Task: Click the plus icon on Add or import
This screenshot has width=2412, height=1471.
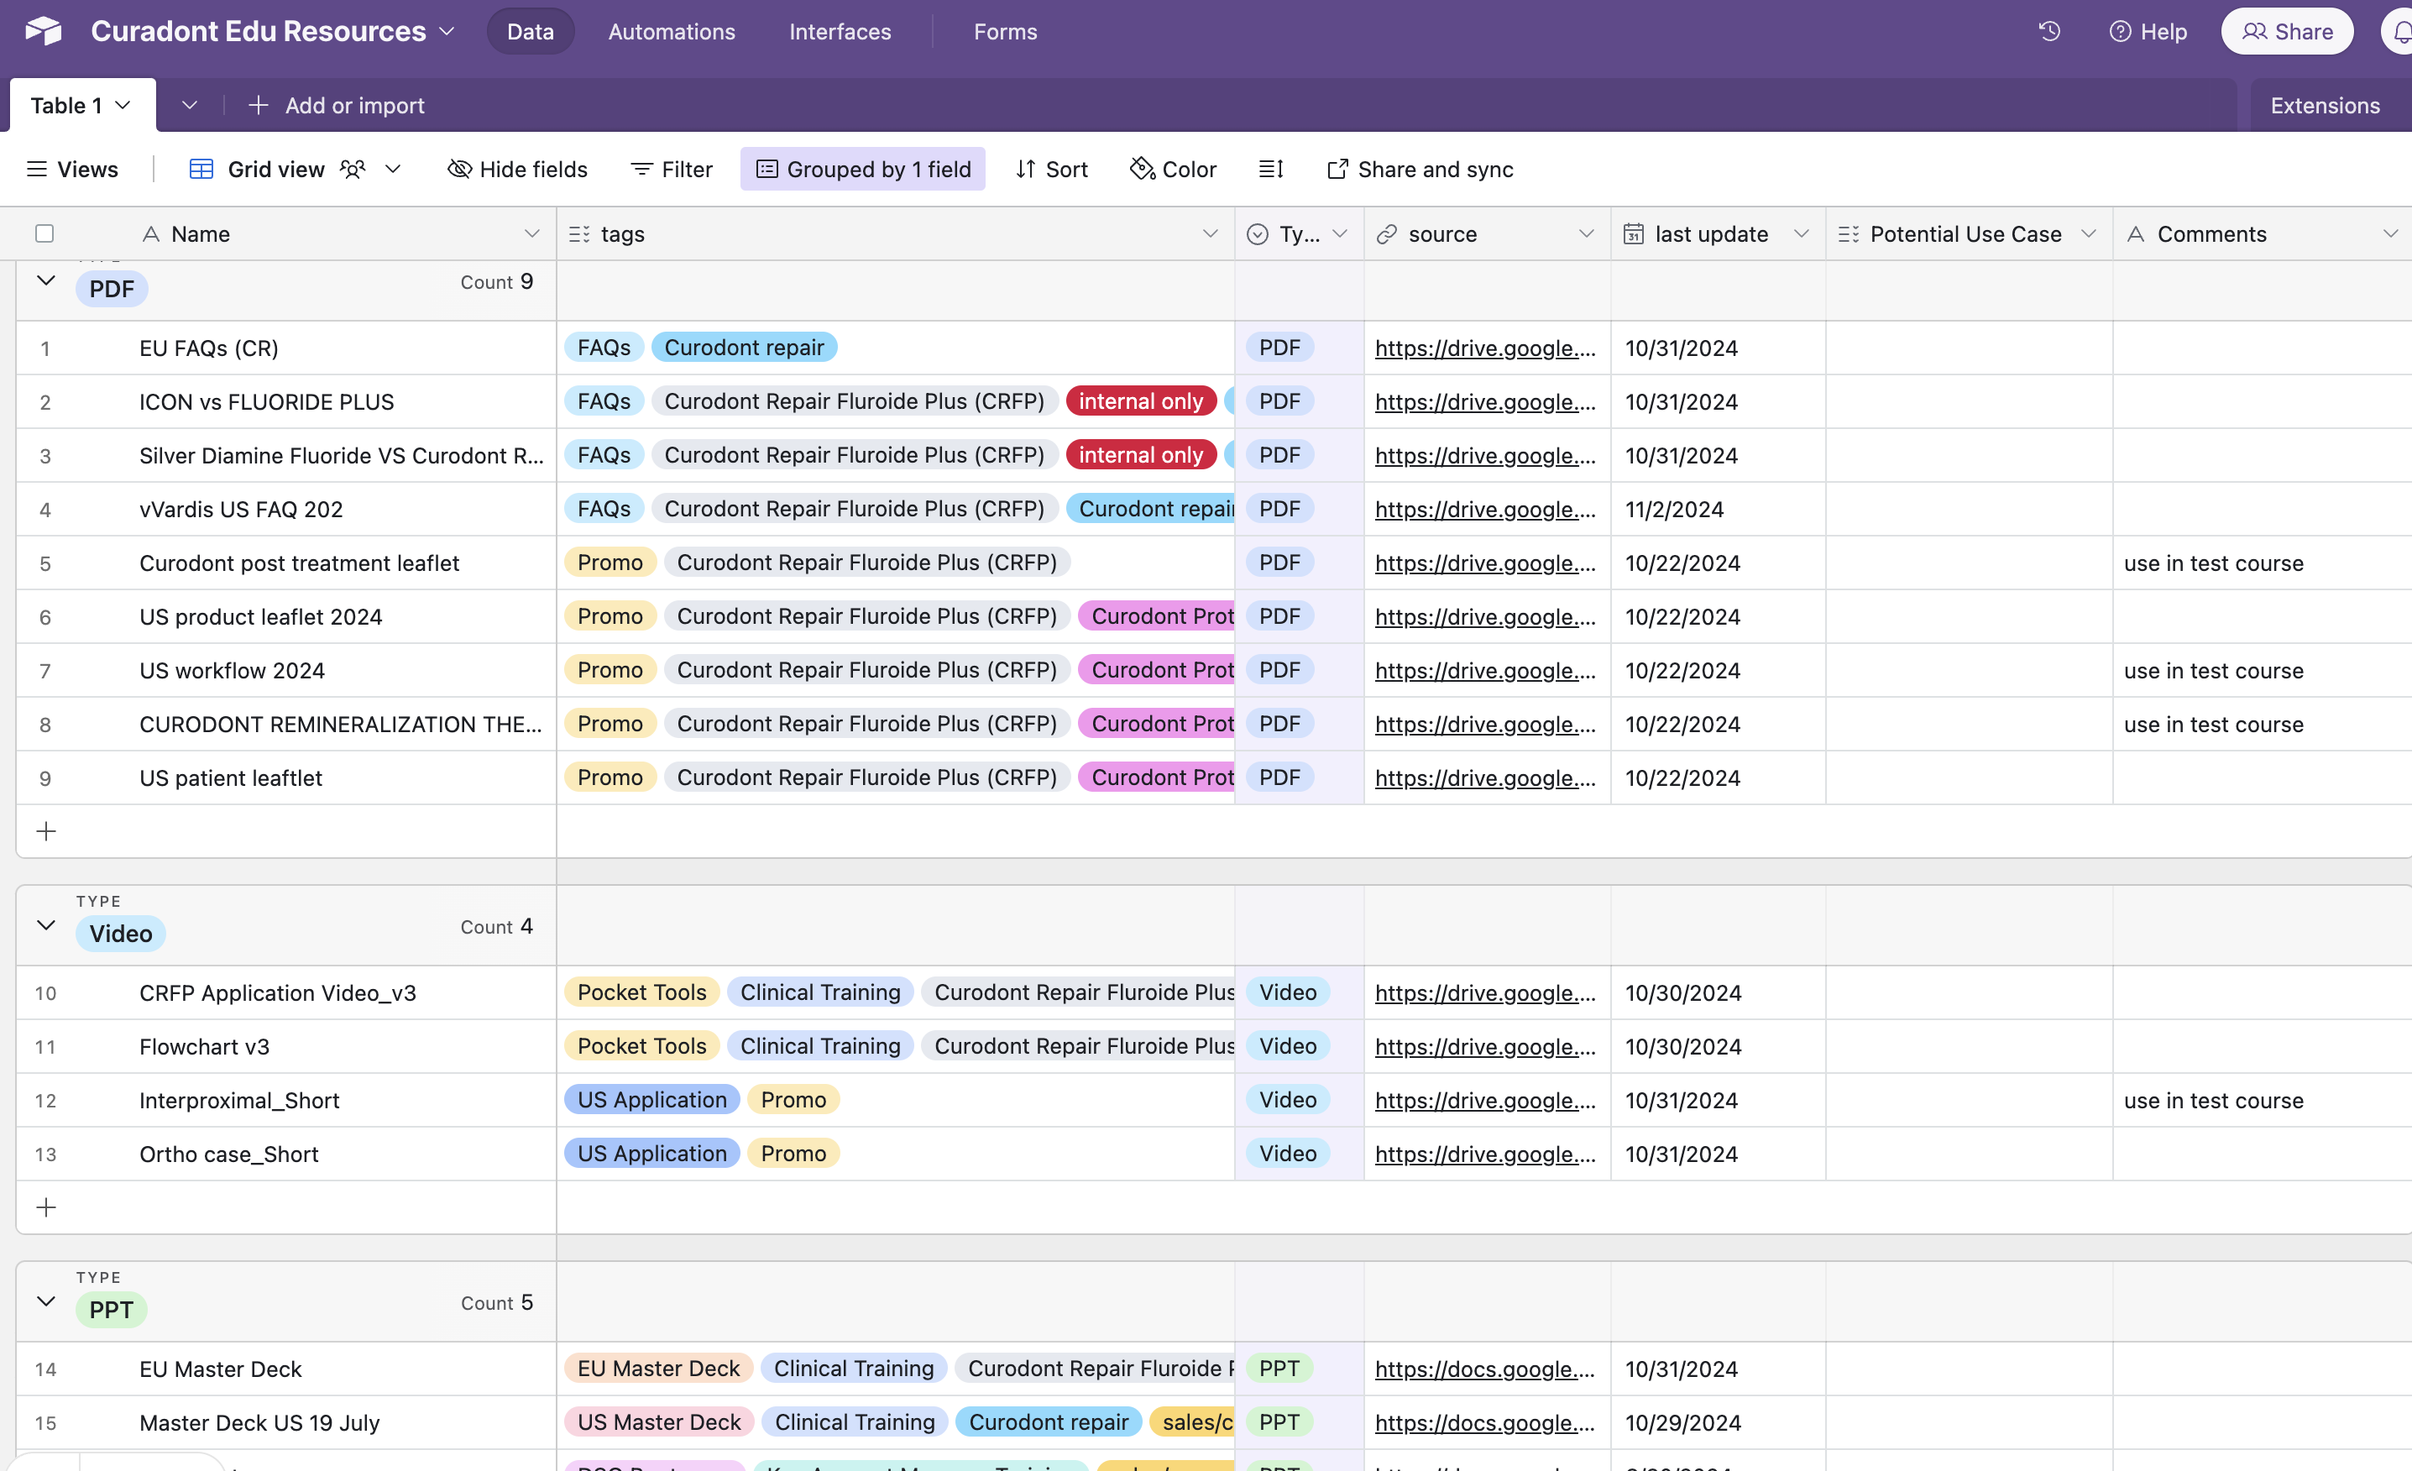Action: tap(258, 105)
